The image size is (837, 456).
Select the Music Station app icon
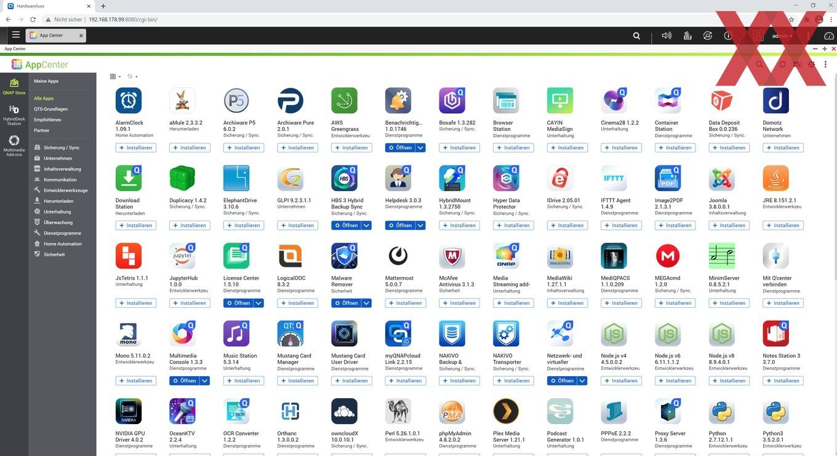236,334
